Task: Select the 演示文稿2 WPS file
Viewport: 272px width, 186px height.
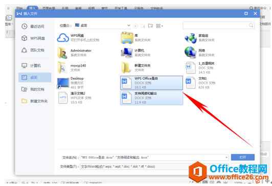Action: point(75,98)
